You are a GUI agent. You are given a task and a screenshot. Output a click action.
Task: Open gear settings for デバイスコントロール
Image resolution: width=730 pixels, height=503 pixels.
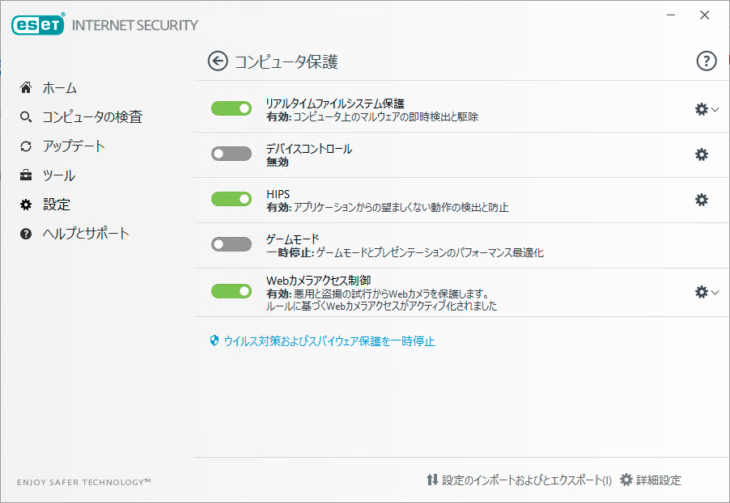[701, 154]
